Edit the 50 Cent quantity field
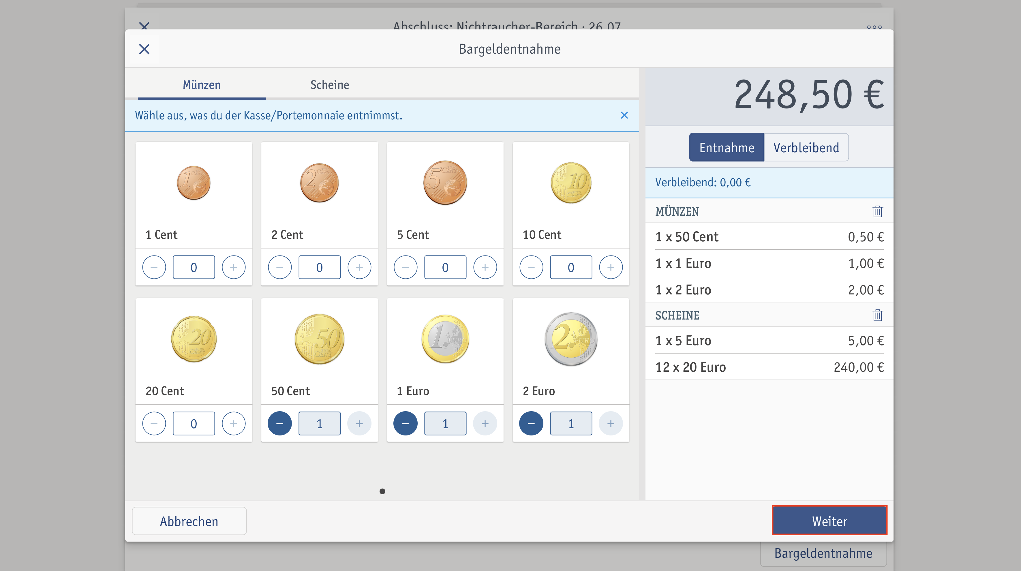 [320, 424]
